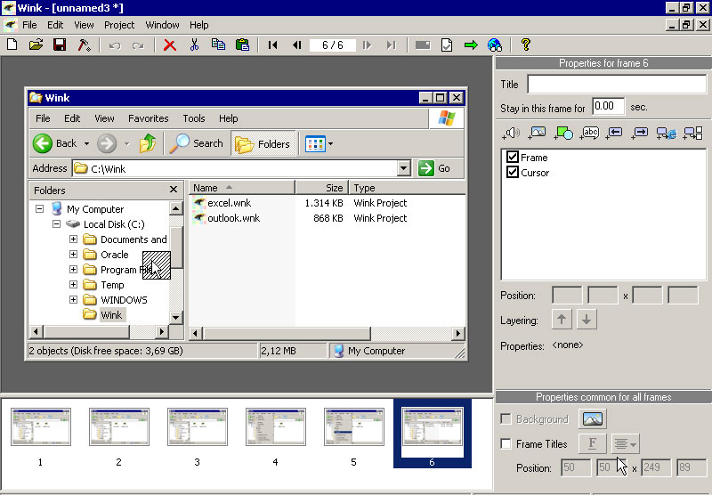Open the Address bar dropdown in screenshot
This screenshot has width=712, height=495.
[403, 168]
